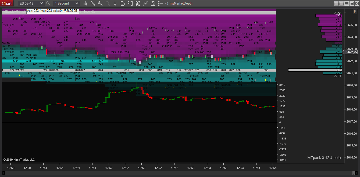
Task: Open the bar type candlestick icon
Action: point(85,3)
